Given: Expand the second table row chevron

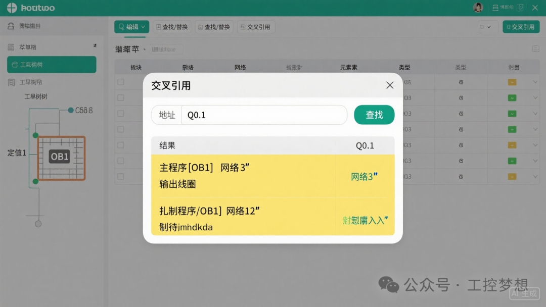Looking at the screenshot, I should click(x=535, y=97).
